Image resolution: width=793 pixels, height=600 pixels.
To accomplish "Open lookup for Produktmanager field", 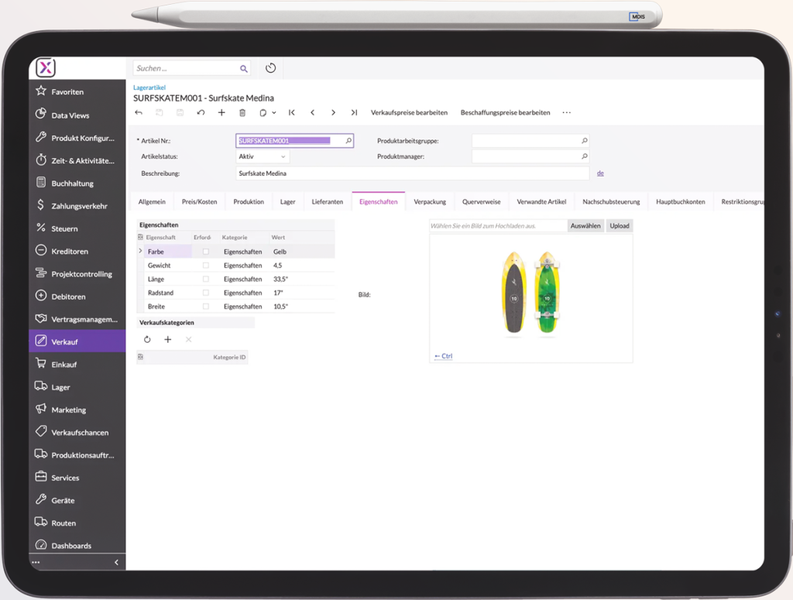I will (x=584, y=156).
